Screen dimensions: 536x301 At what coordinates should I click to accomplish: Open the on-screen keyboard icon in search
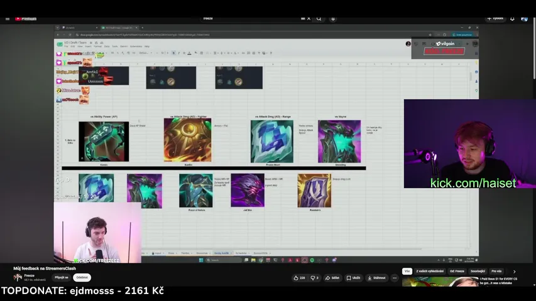(303, 18)
